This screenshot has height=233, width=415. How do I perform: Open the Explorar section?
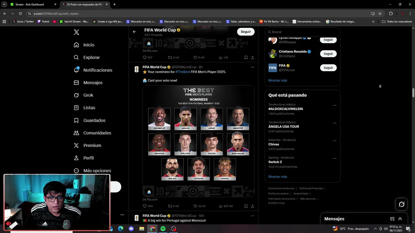coord(87,57)
